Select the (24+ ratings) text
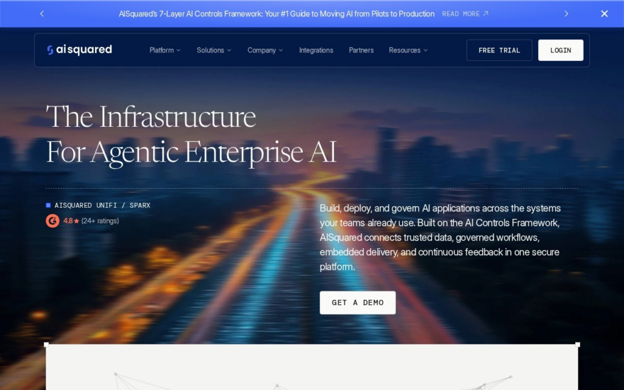The height and width of the screenshot is (390, 624). pyautogui.click(x=100, y=221)
